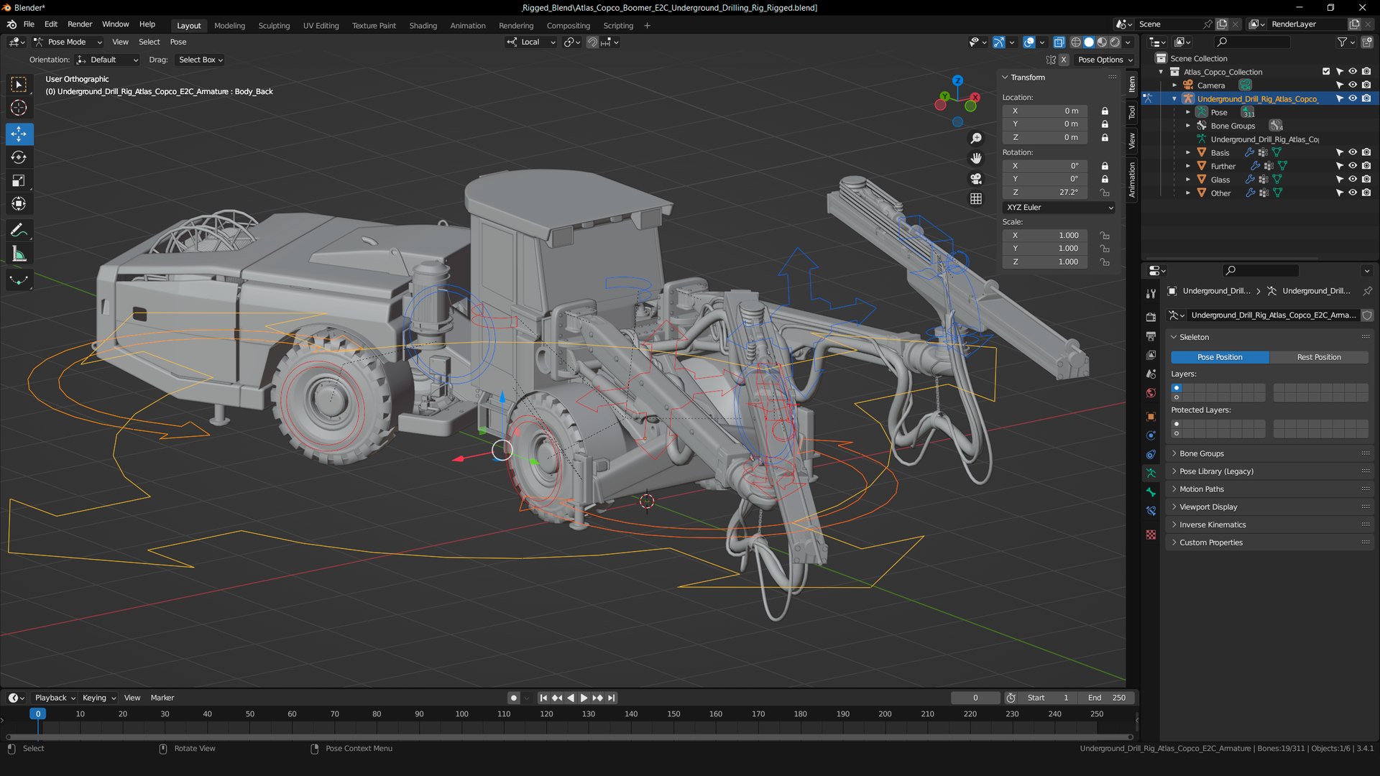Image resolution: width=1380 pixels, height=776 pixels.
Task: Select the Annotate tool
Action: click(19, 231)
